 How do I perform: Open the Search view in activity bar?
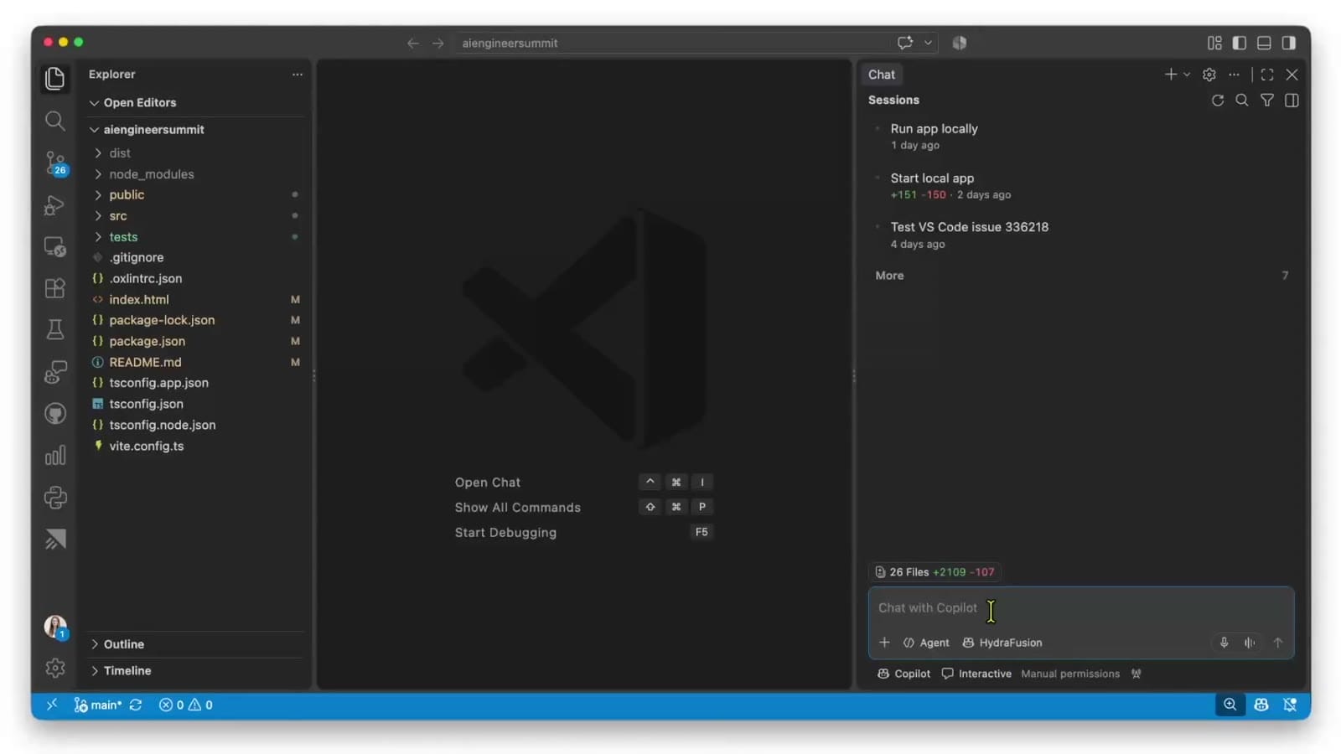pyautogui.click(x=54, y=121)
